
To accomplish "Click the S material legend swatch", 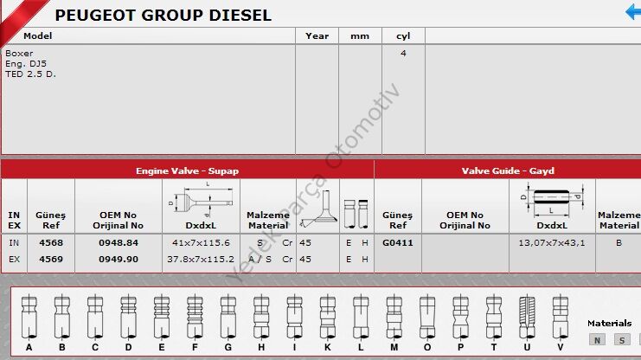I will (x=622, y=339).
